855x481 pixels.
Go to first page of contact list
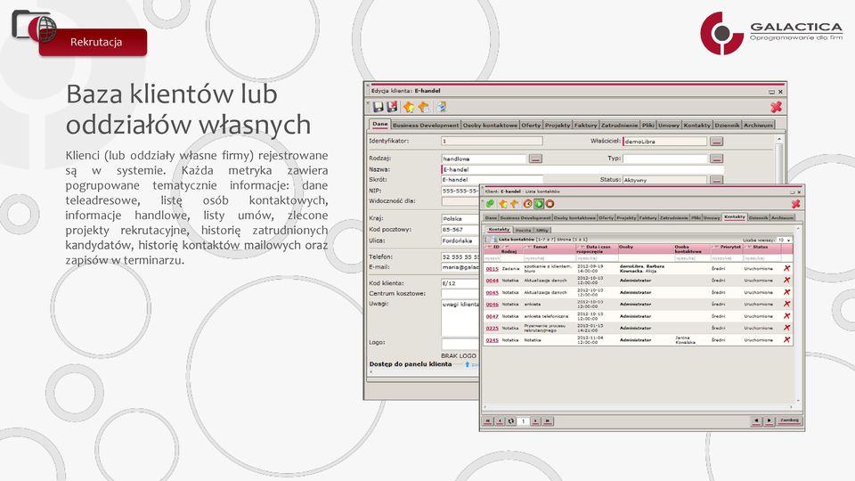(487, 421)
